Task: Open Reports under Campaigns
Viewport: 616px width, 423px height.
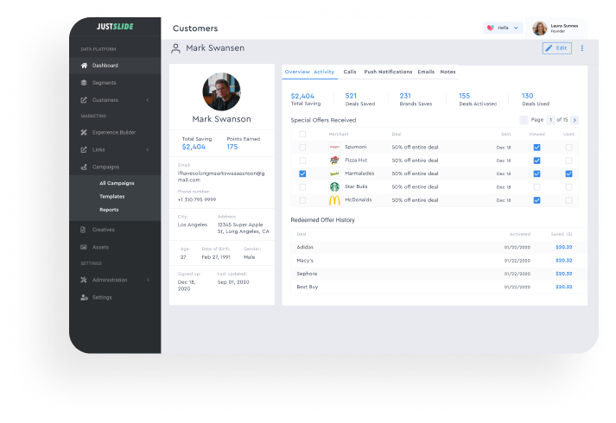Action: pyautogui.click(x=109, y=210)
